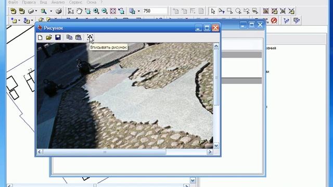Click the printer icon
The image size is (333, 187).
pos(59,11)
